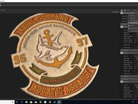This screenshot has width=138, height=104.
Task: Collapse the Color_03 section
Action: click(x=122, y=53)
